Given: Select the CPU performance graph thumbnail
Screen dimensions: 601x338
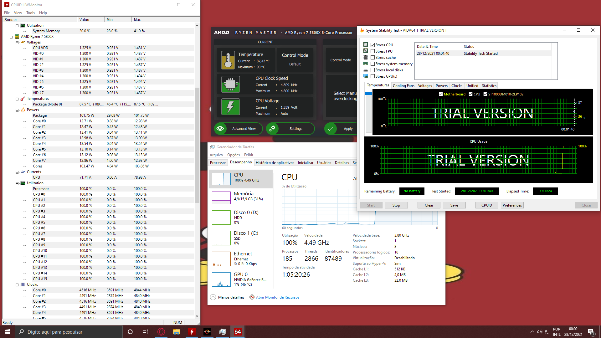Looking at the screenshot, I should pos(221,179).
